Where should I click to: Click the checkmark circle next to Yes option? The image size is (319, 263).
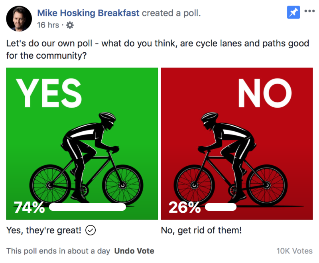[x=91, y=230]
